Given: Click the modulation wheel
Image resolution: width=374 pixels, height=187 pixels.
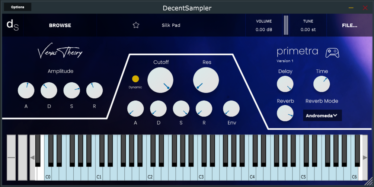Looking at the screenshot, I should [x=23, y=158].
